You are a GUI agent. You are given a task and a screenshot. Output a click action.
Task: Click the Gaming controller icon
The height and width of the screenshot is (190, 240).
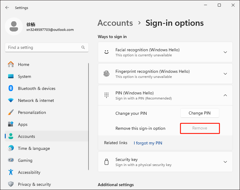11,160
